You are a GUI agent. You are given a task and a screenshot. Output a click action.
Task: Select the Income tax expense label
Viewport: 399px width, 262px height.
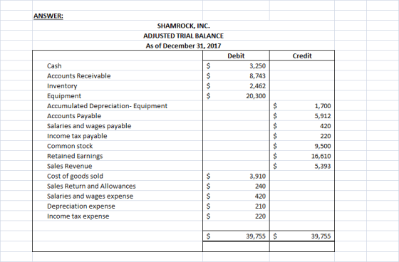[78, 216]
